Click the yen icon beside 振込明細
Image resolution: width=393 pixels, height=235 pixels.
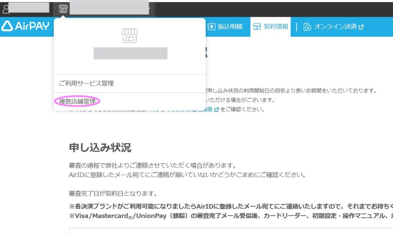(211, 27)
